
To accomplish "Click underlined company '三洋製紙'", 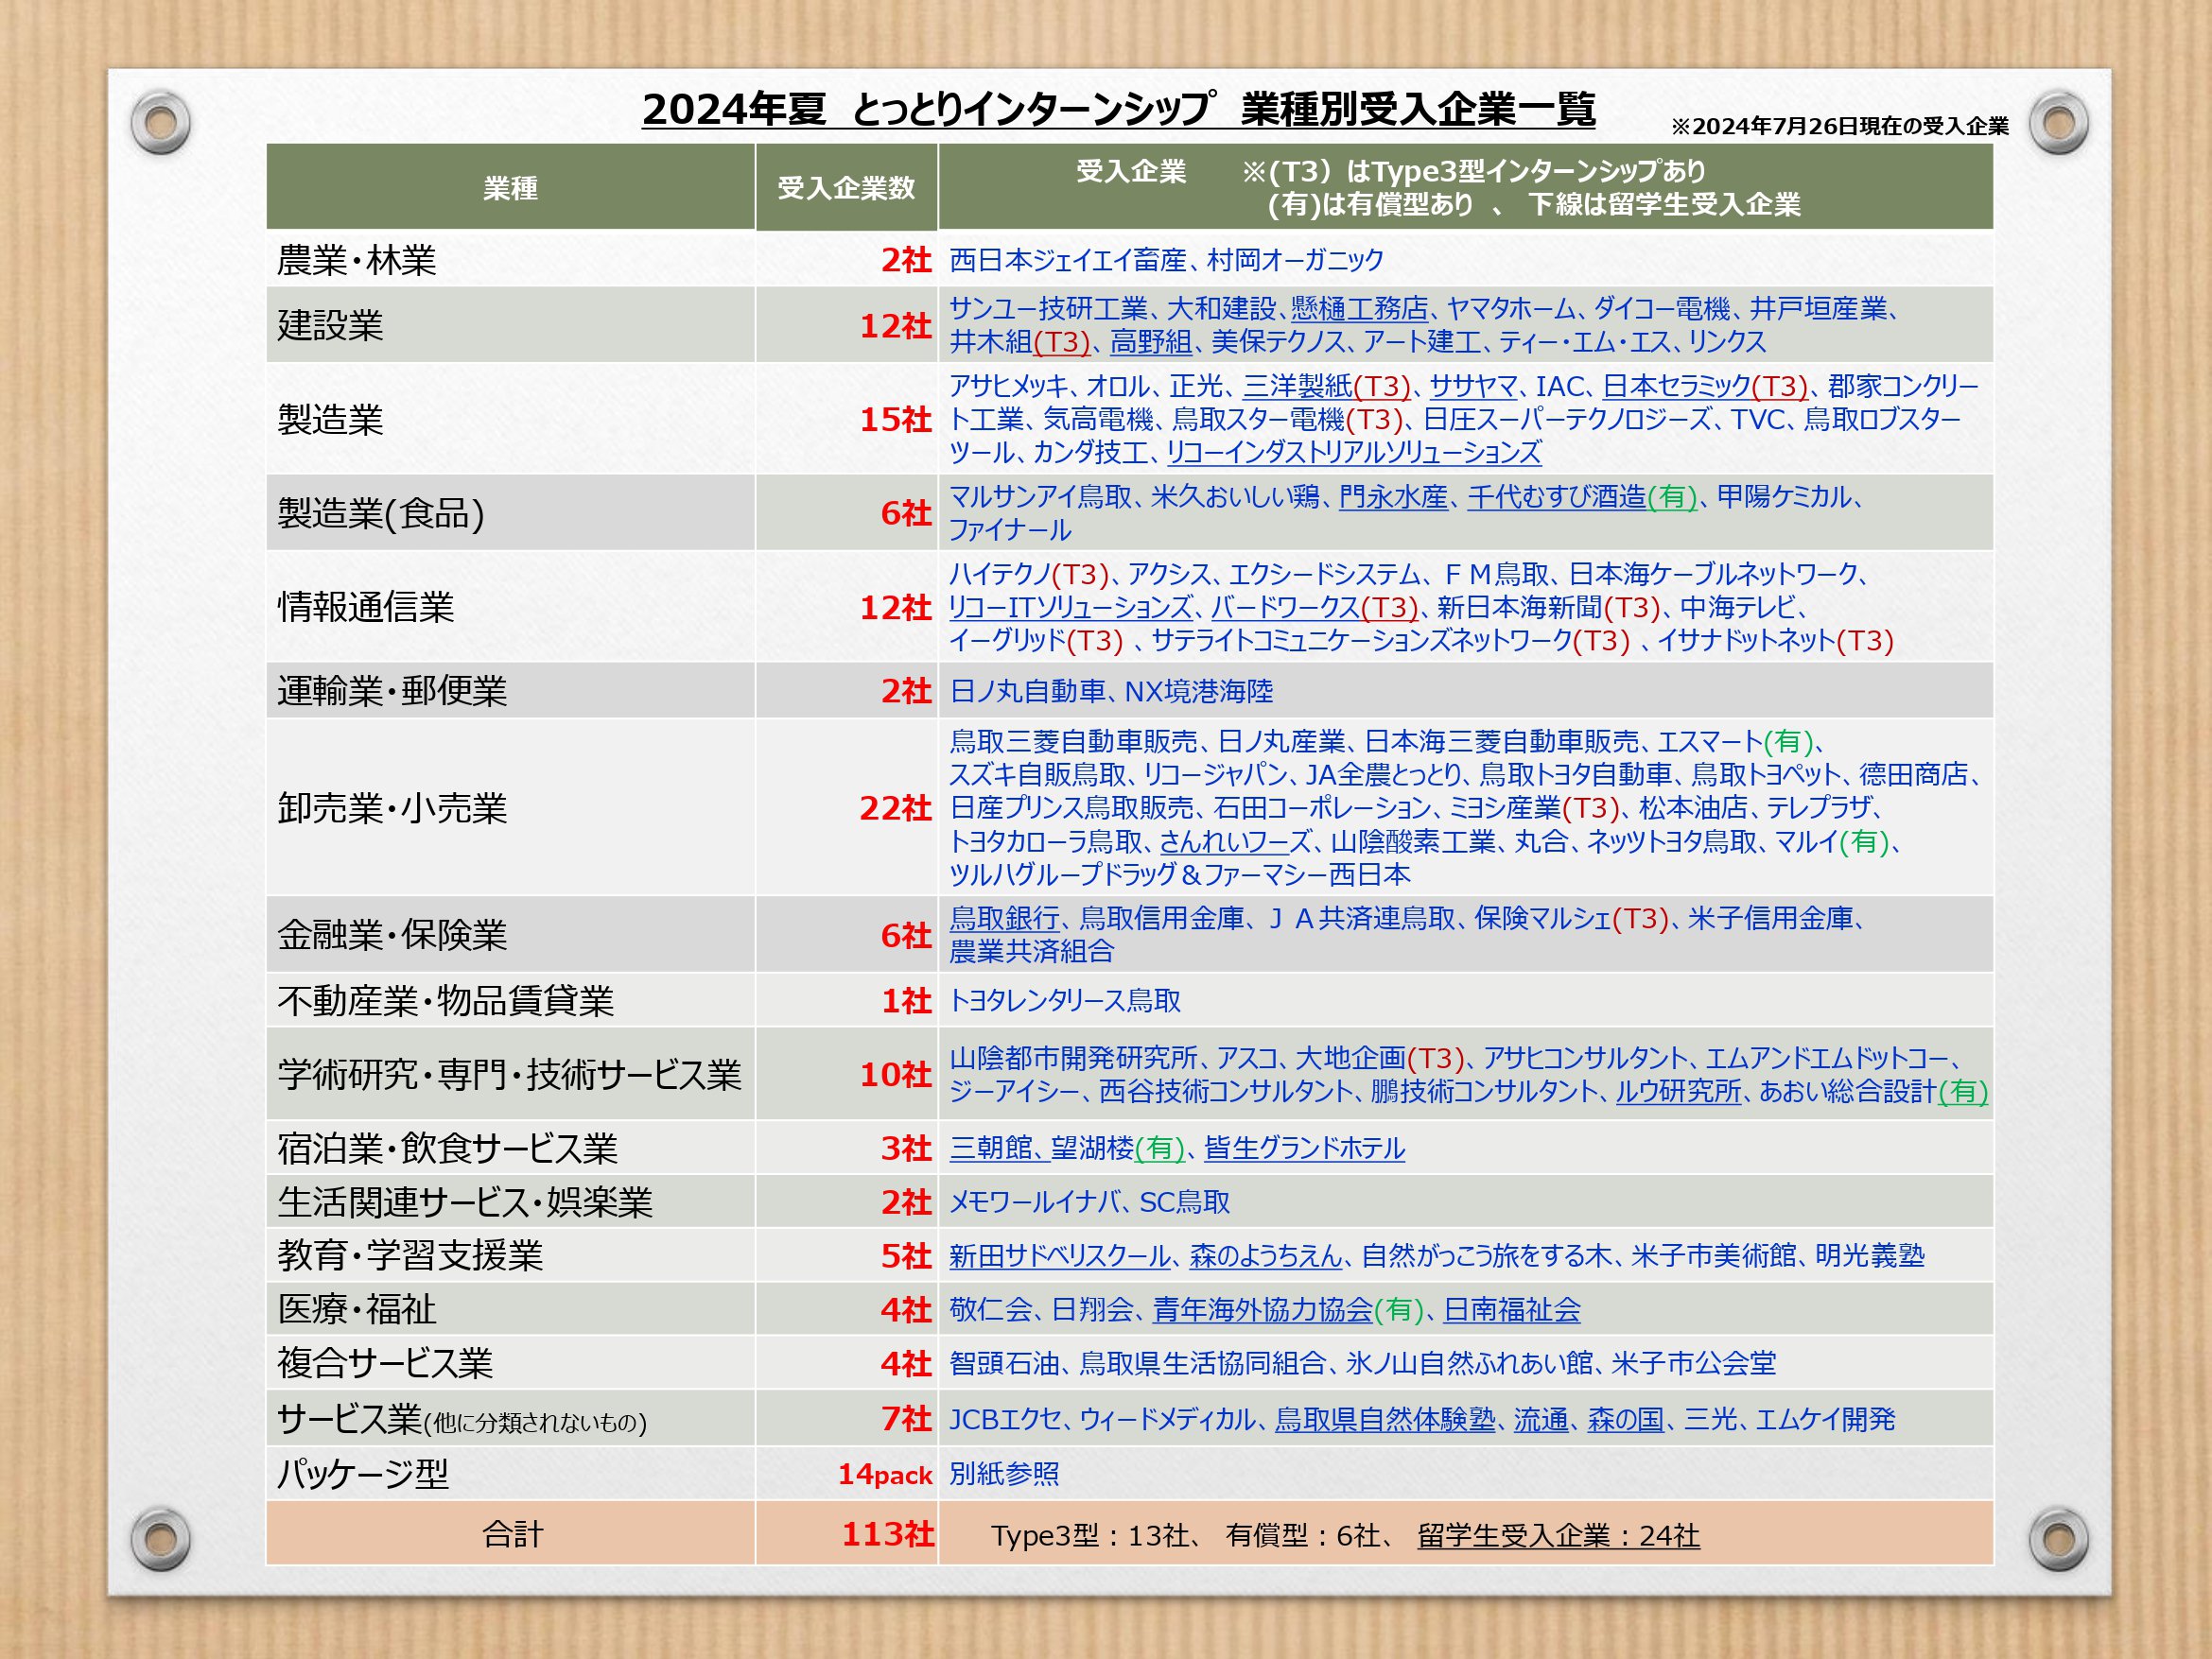I will pyautogui.click(x=1297, y=386).
